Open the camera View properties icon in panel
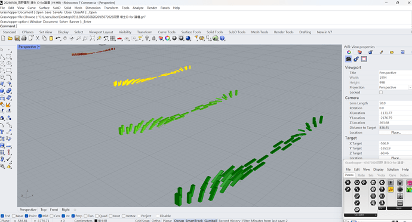 [349, 59]
